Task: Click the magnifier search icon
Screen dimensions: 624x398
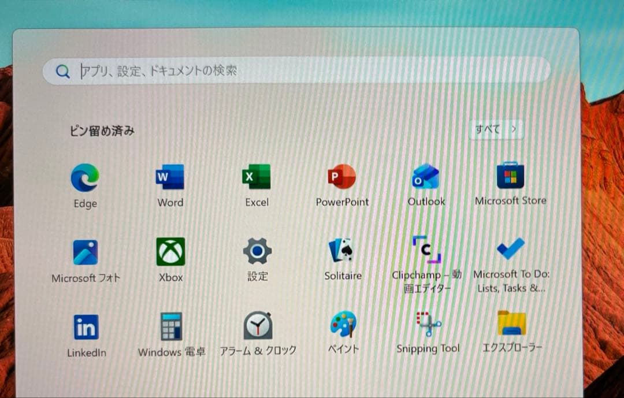Action: pos(62,72)
